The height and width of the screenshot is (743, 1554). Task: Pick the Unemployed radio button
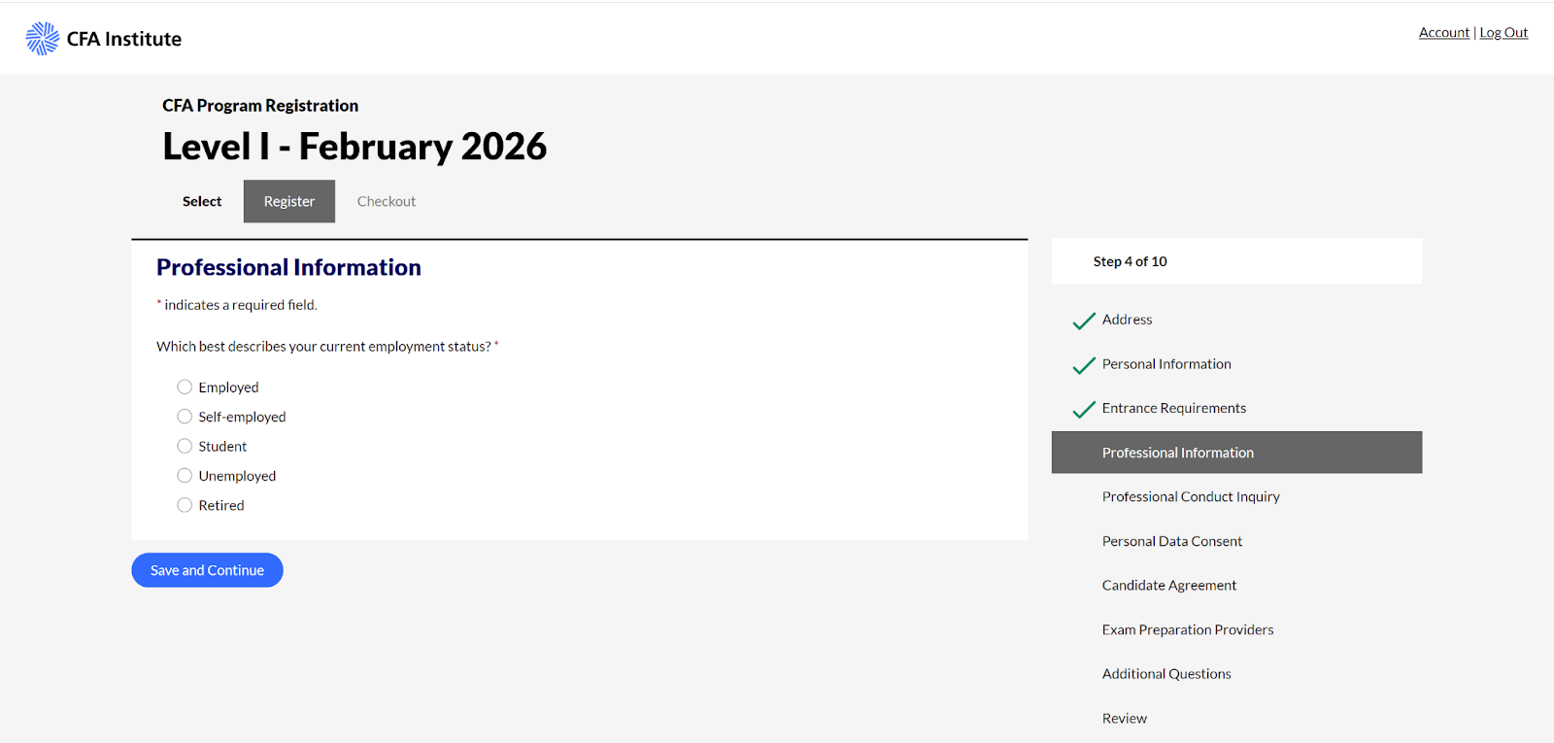(185, 476)
